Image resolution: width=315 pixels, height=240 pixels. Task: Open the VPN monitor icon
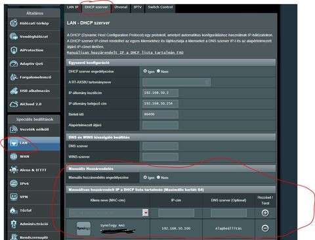[14, 197]
